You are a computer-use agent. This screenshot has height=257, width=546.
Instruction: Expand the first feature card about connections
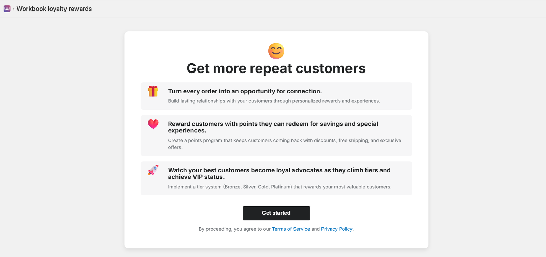point(276,96)
